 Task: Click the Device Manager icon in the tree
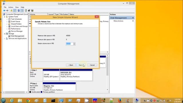(9, 31)
